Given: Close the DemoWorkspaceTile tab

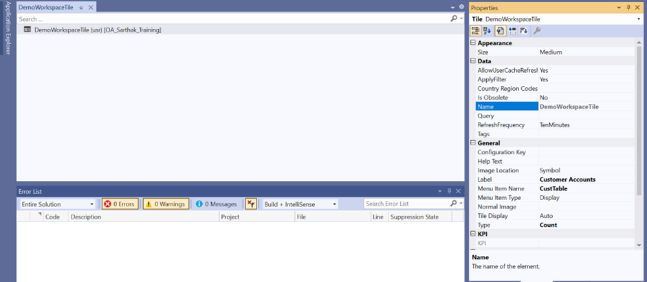Looking at the screenshot, I should [91, 8].
